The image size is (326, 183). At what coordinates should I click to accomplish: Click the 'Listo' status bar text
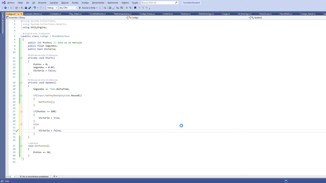[7, 181]
